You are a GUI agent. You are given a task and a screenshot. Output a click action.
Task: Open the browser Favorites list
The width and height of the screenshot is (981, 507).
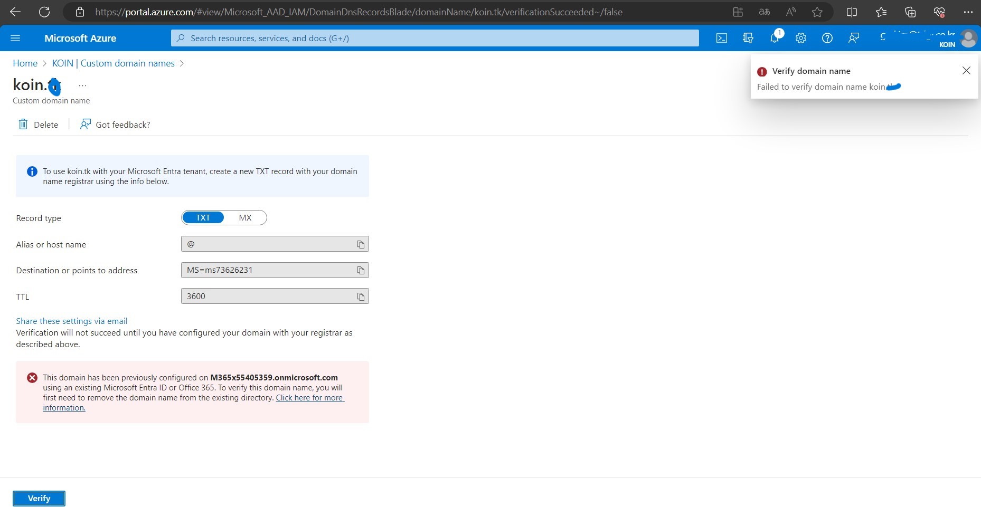click(x=881, y=12)
